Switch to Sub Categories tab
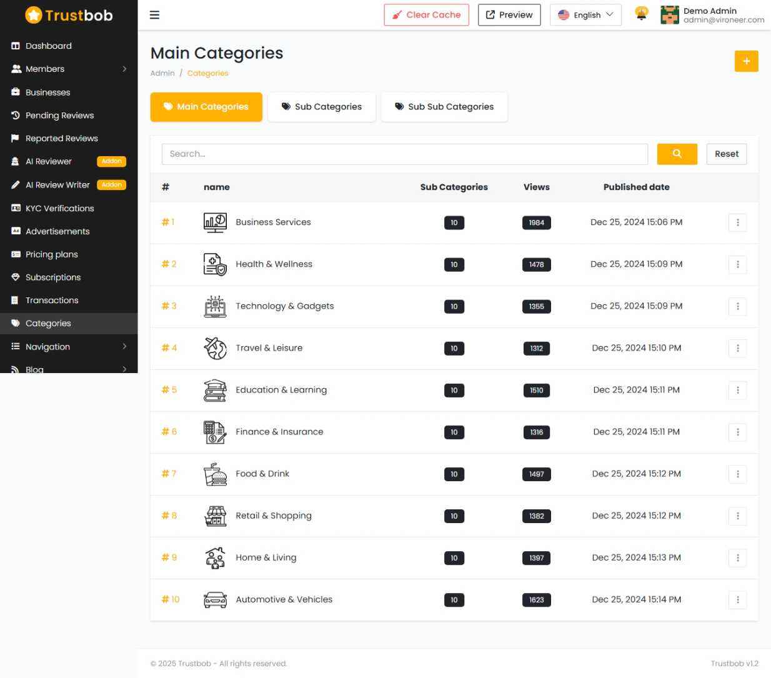The image size is (771, 678). click(321, 107)
